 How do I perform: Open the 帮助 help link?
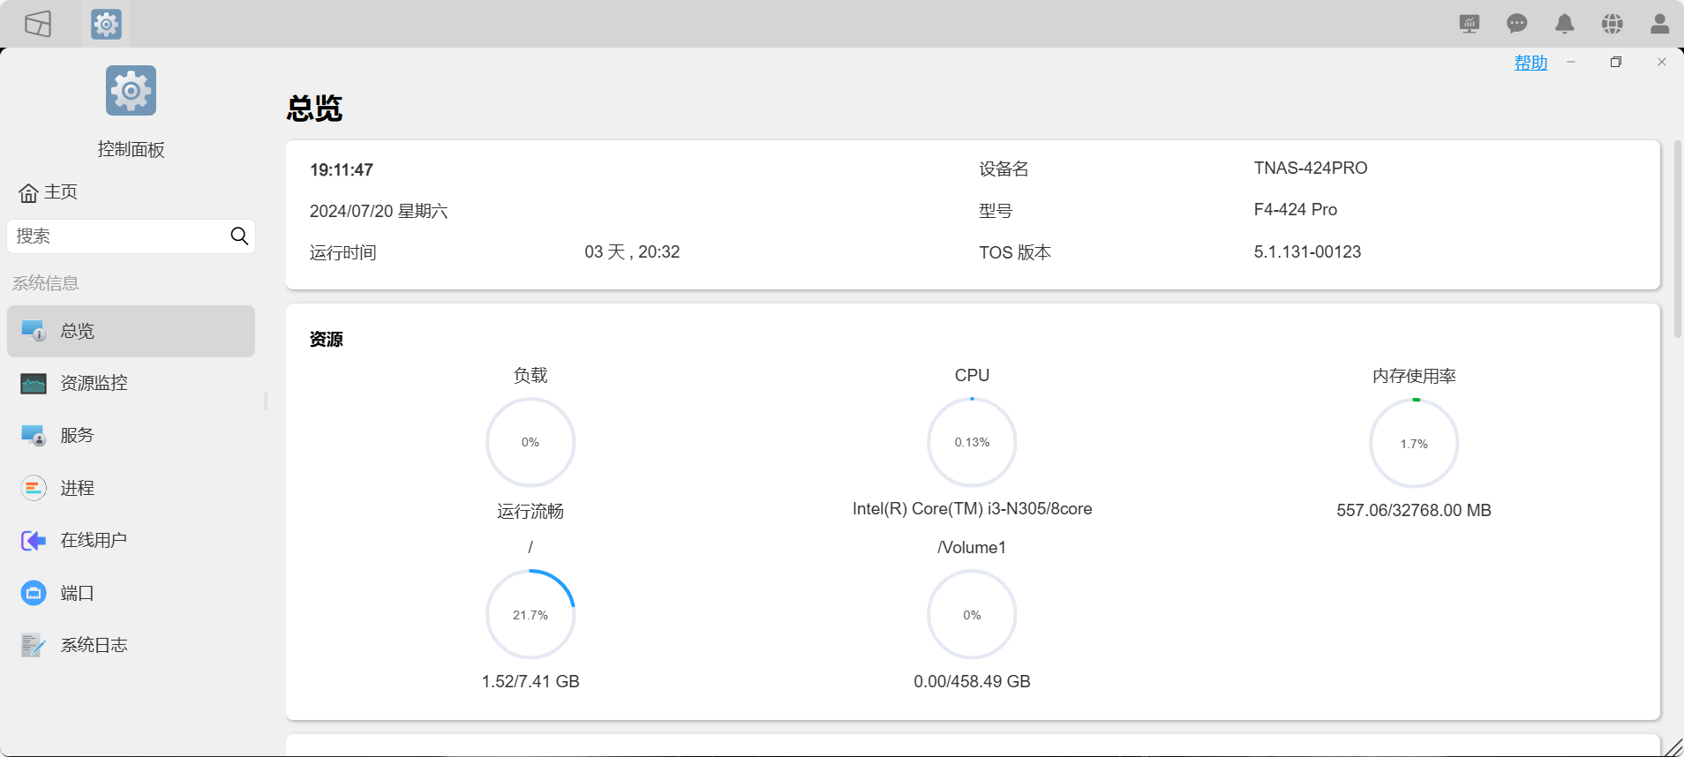pyautogui.click(x=1530, y=63)
